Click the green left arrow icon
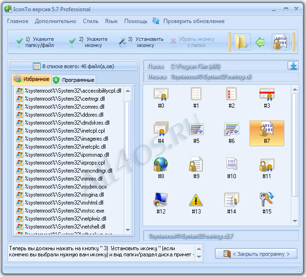The image size is (306, 277). pos(260,42)
